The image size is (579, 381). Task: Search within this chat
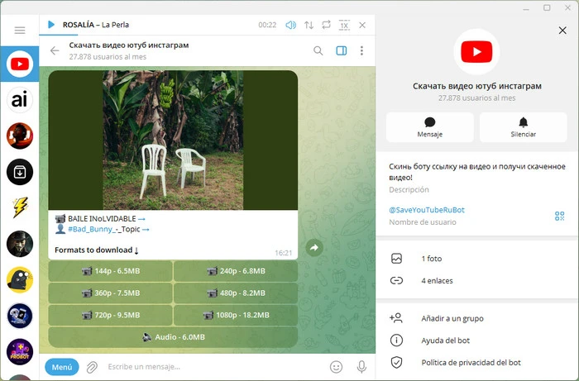[318, 50]
